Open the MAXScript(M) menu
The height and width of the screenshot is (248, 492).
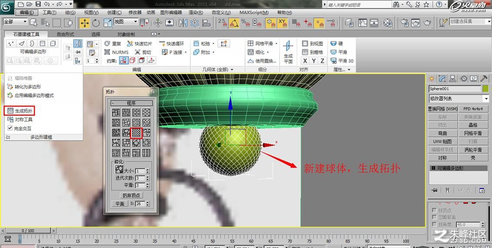point(254,13)
